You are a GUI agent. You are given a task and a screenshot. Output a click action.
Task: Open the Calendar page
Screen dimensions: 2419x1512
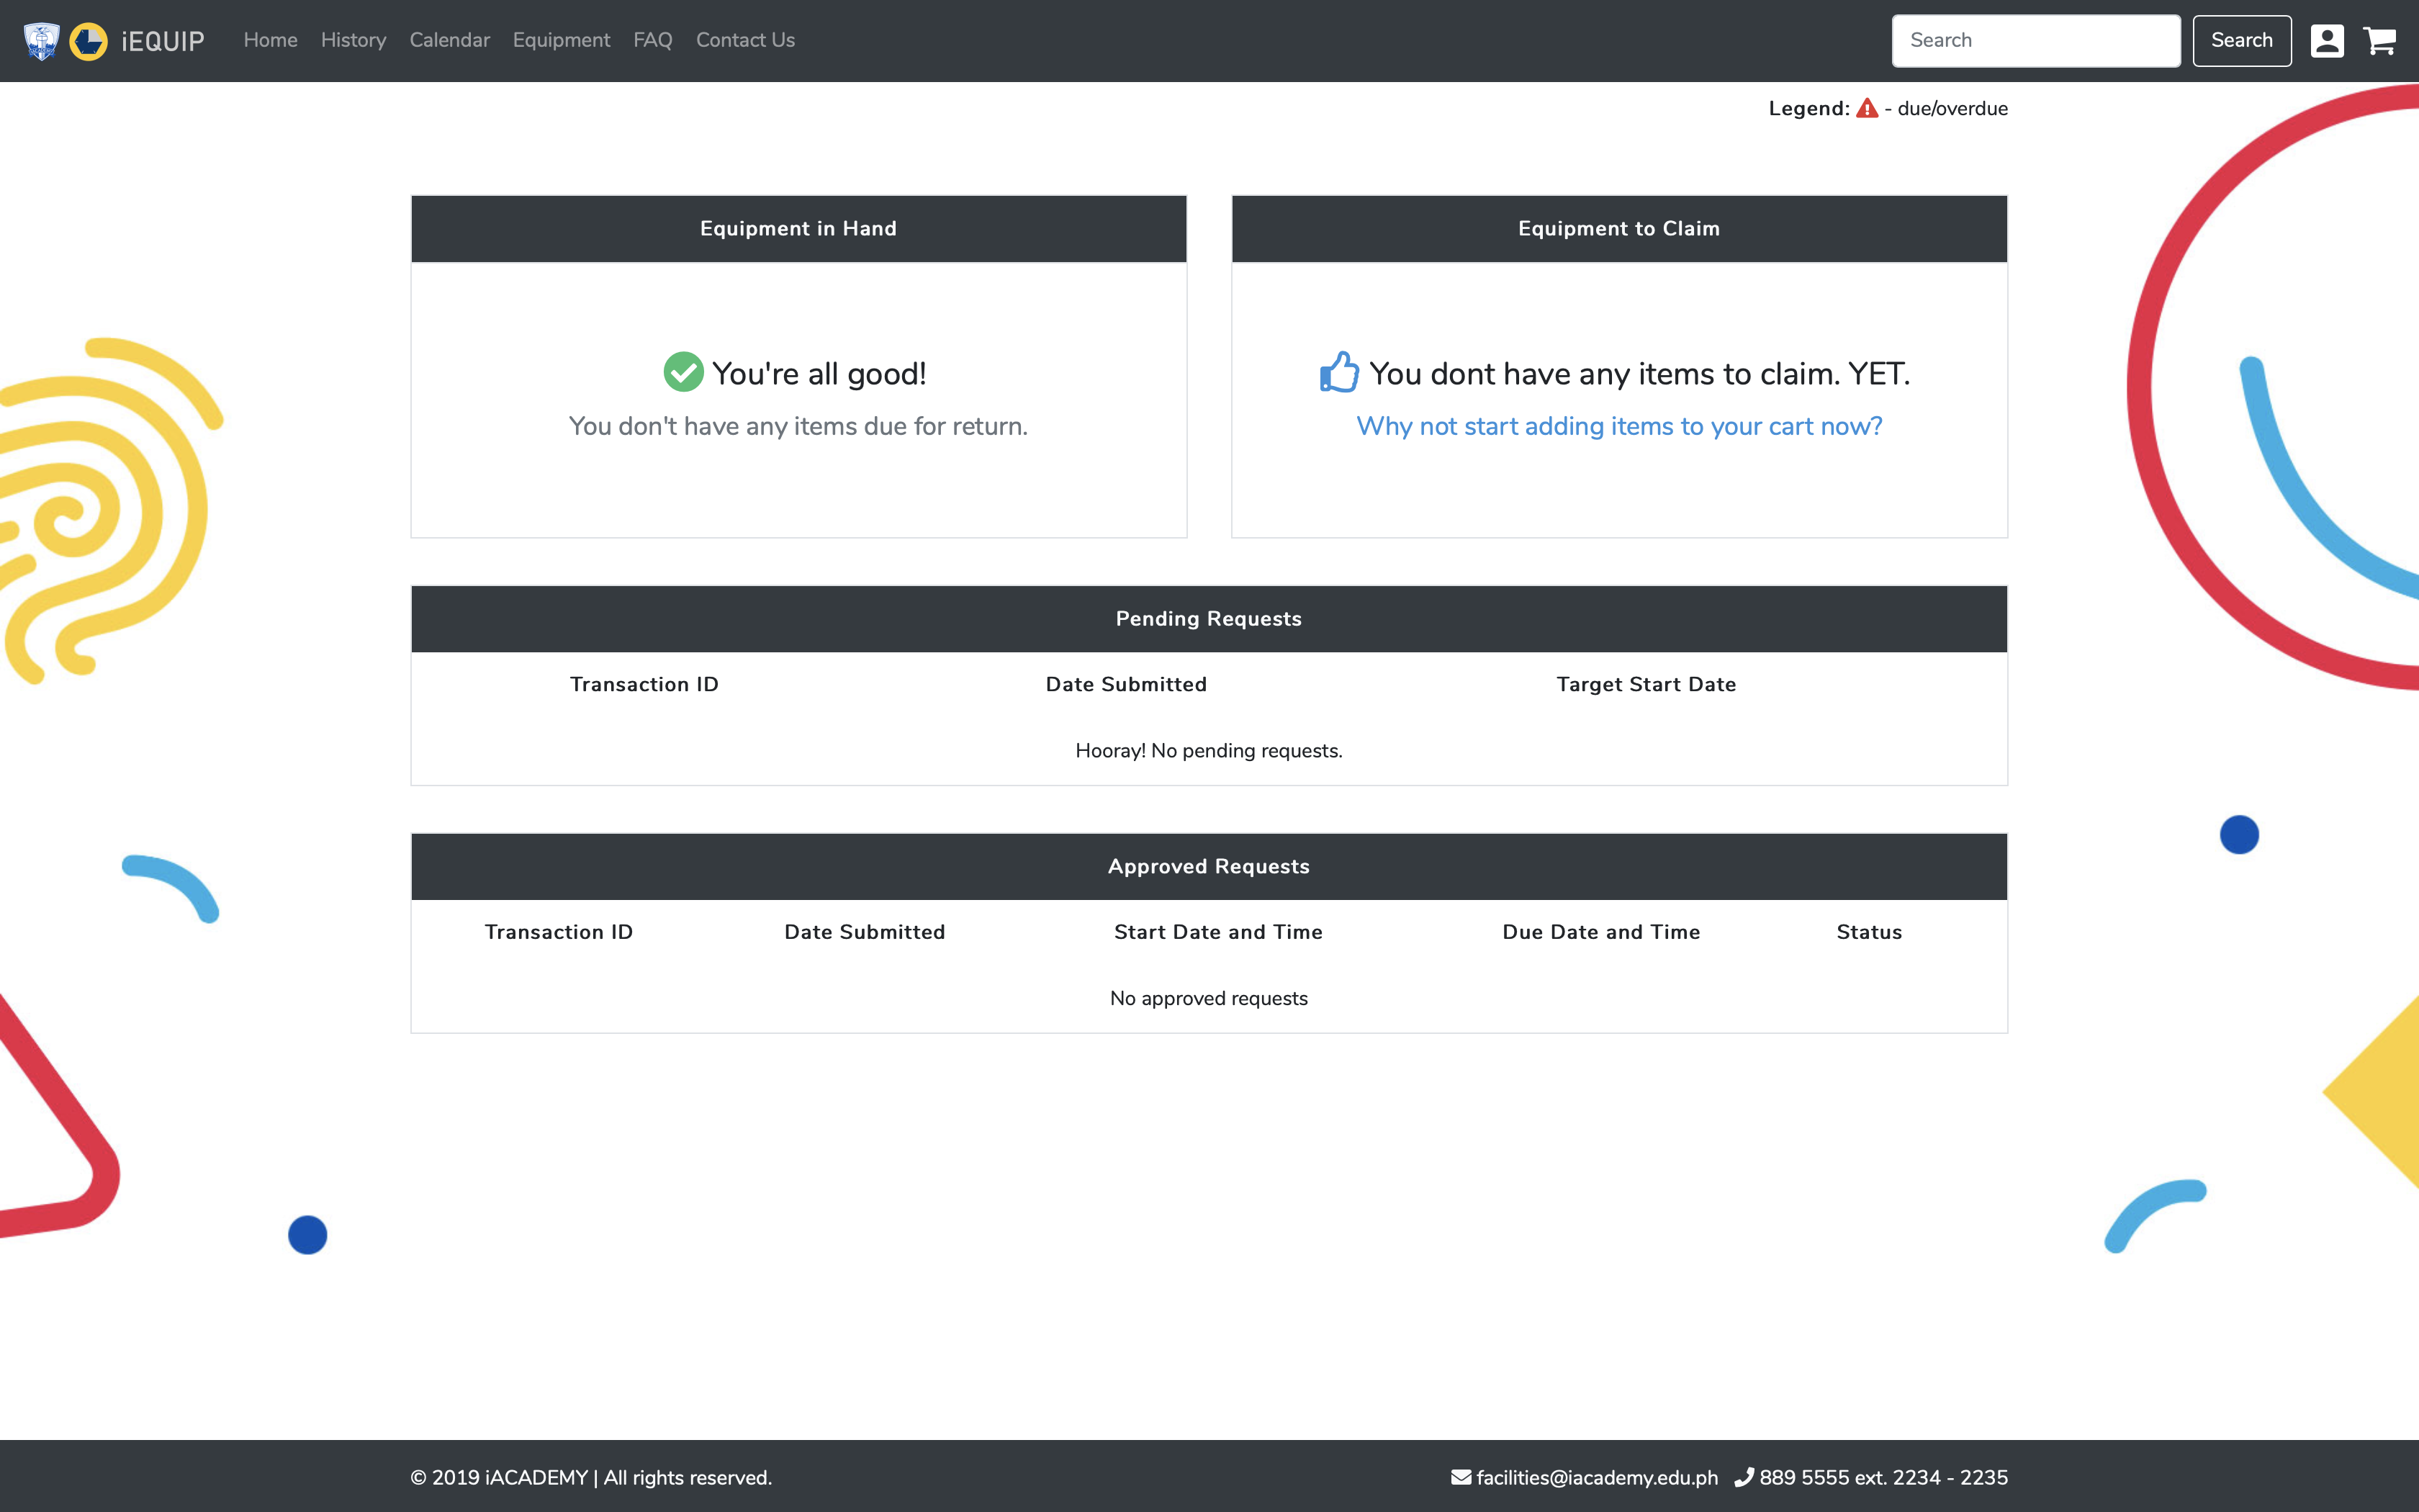450,40
